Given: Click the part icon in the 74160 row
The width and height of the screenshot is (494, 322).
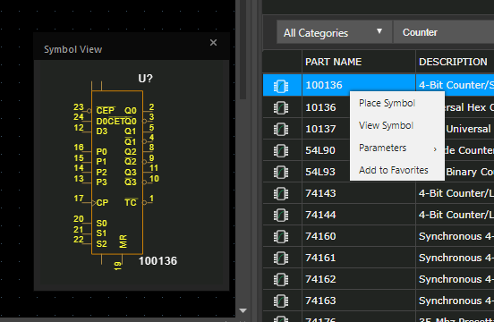Looking at the screenshot, I should [281, 236].
